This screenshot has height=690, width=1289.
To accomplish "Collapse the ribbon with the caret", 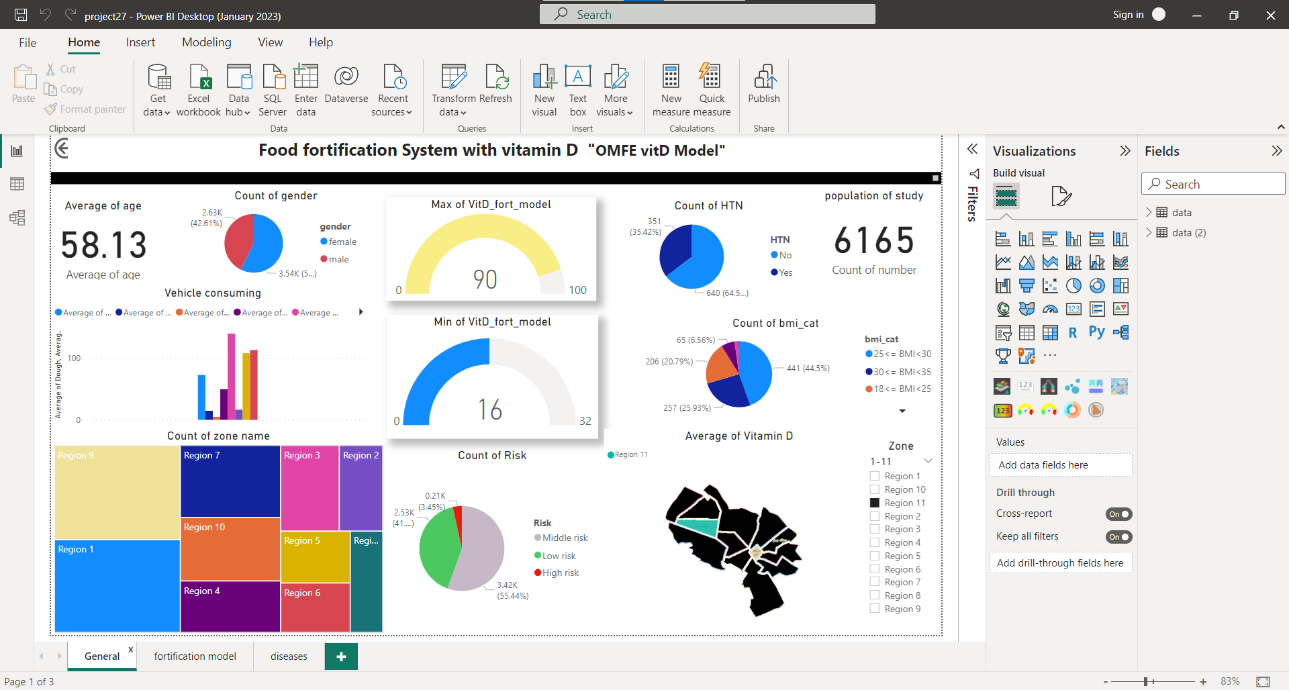I will [x=1280, y=127].
